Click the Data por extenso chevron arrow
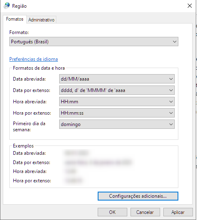This screenshot has height=220, width=197. click(171, 90)
